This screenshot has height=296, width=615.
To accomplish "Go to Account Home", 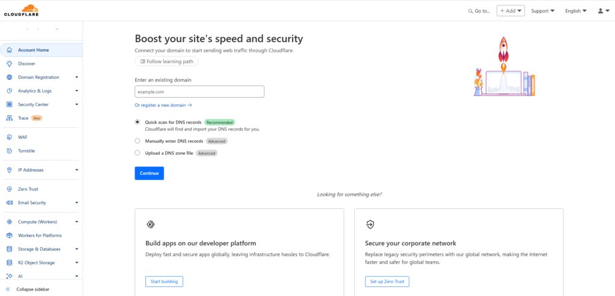I will (34, 50).
